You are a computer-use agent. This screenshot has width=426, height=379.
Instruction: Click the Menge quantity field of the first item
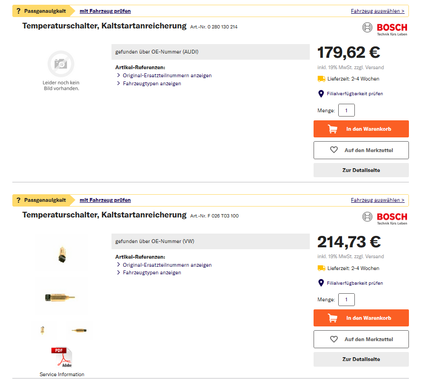coord(346,110)
